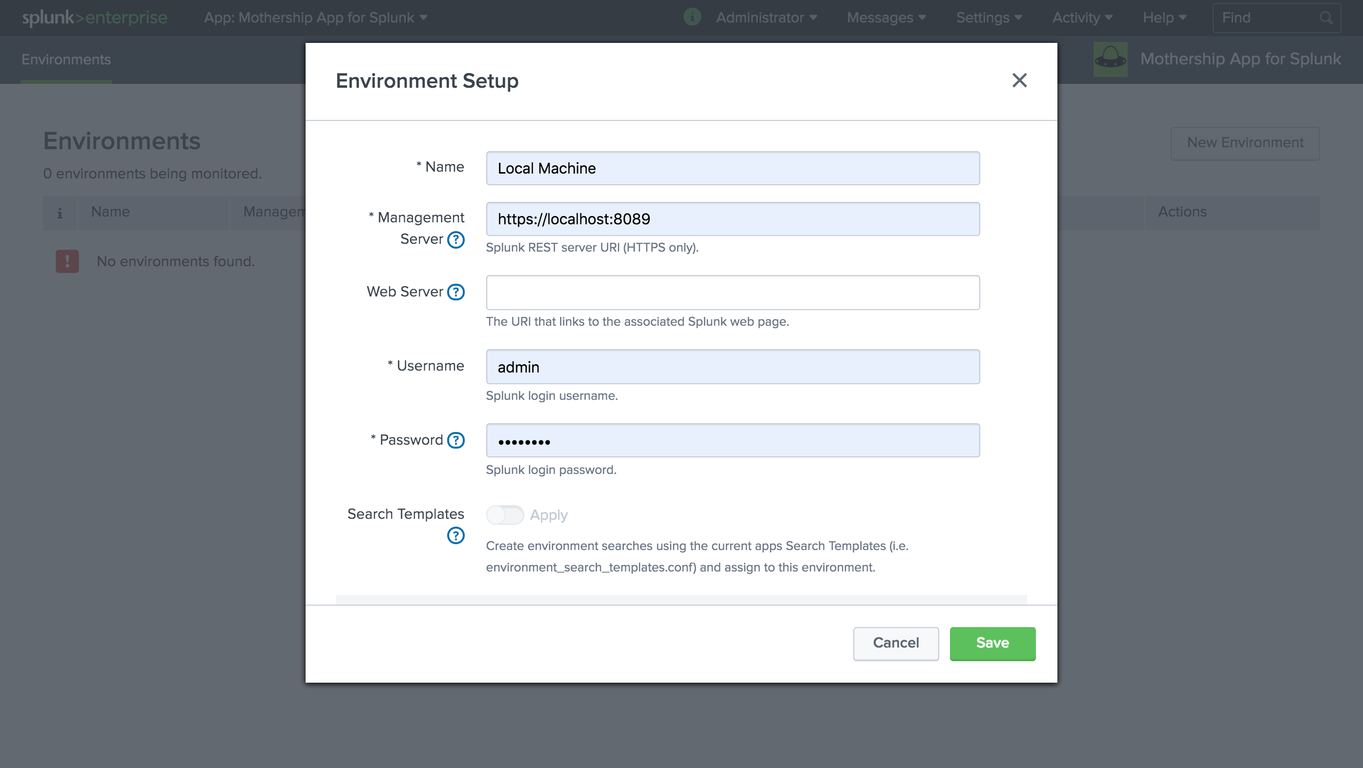1363x768 pixels.
Task: Click the Mothership App for Splunk title
Action: (1240, 59)
